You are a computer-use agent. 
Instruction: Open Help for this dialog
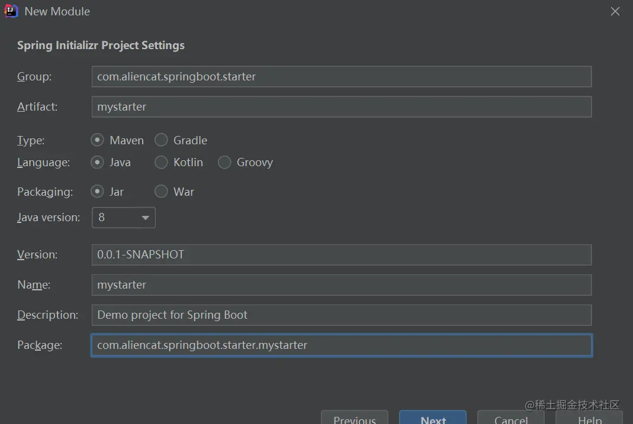coord(589,417)
